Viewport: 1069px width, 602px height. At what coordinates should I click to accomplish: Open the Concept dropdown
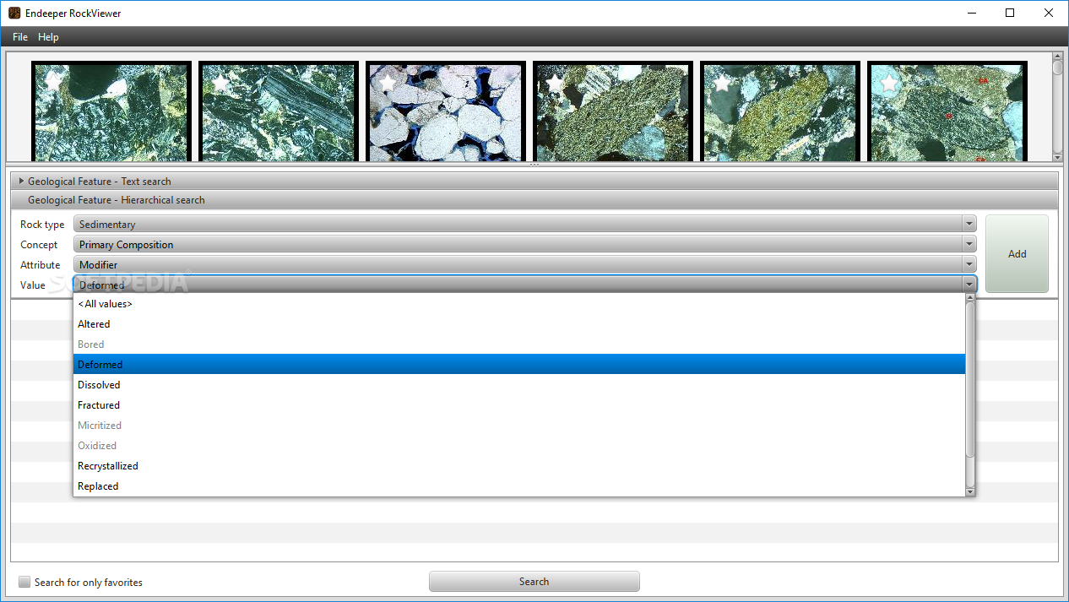click(x=524, y=245)
